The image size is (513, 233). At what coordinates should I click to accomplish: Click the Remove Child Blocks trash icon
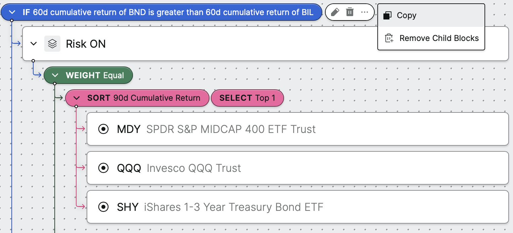point(389,38)
